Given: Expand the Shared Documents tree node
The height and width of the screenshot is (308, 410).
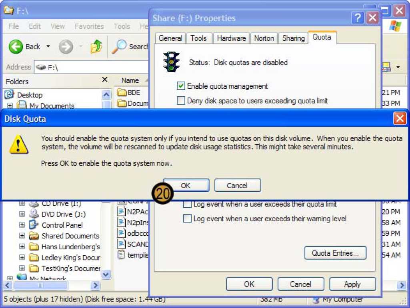Looking at the screenshot, I should click(x=22, y=236).
